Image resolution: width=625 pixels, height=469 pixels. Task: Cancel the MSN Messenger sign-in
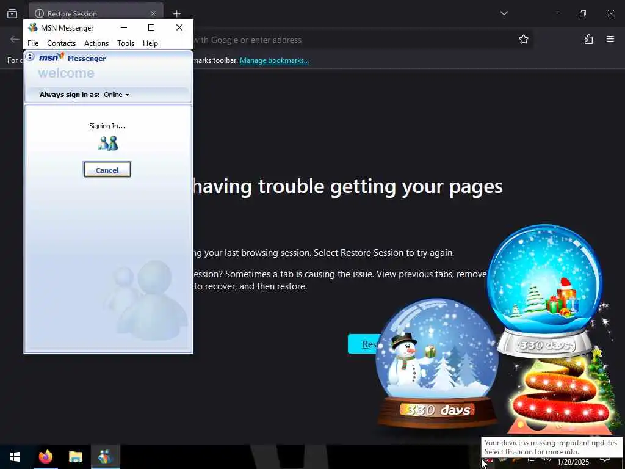[x=107, y=170]
